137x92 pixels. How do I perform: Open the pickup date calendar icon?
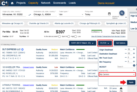[109, 14]
